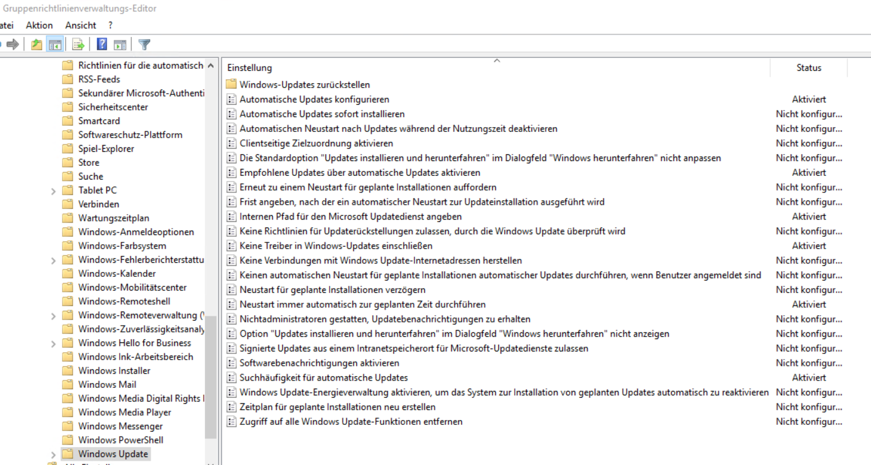Click the Filter funnel toolbar icon

tap(144, 44)
